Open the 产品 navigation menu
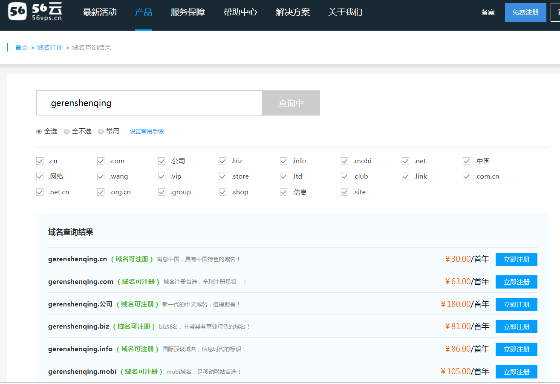This screenshot has width=560, height=384. click(x=143, y=12)
